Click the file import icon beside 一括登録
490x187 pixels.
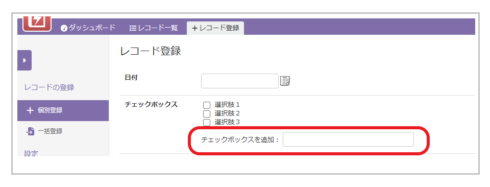(30, 131)
